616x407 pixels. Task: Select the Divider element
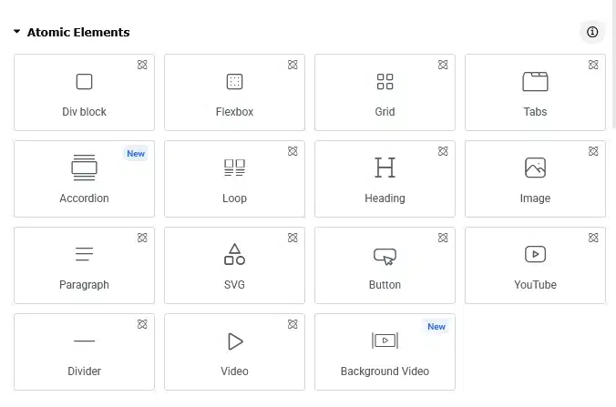pyautogui.click(x=84, y=352)
